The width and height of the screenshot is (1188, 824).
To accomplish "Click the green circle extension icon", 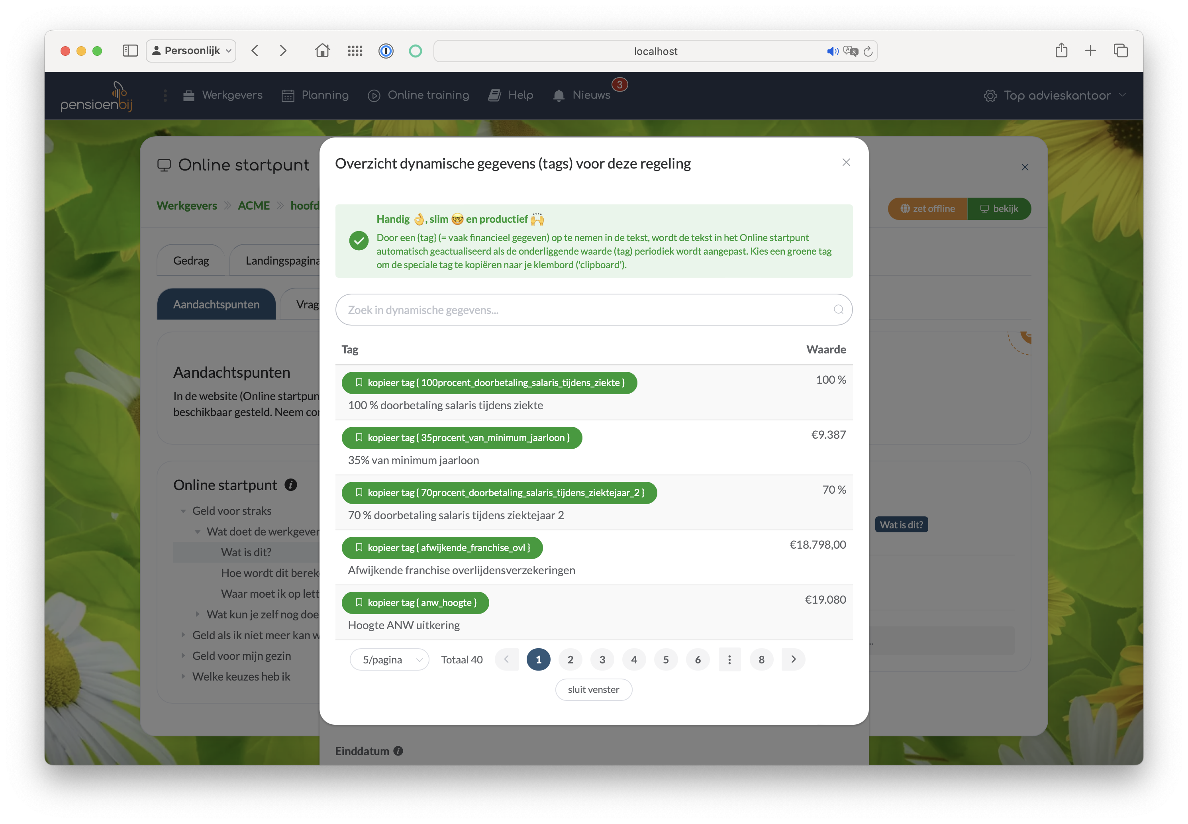I will 416,51.
